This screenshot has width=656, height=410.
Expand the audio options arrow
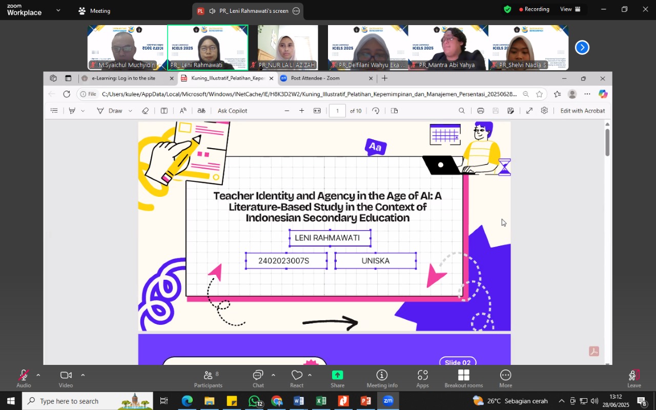[38, 375]
